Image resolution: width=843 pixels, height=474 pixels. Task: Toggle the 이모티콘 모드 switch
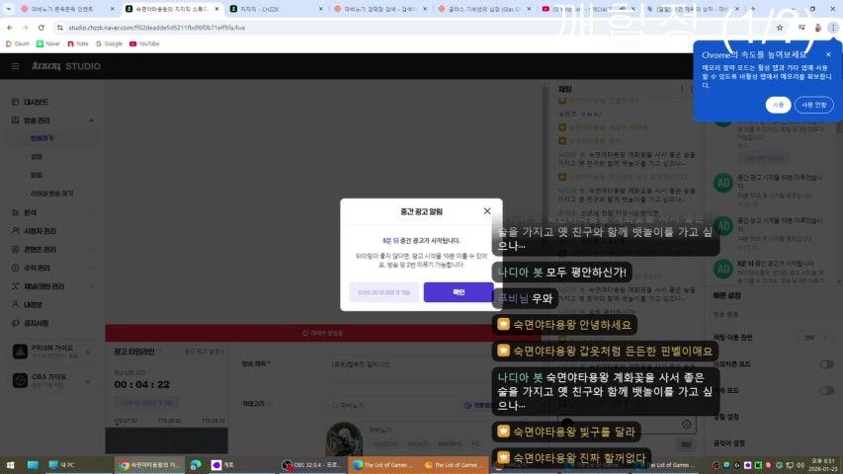pos(826,363)
